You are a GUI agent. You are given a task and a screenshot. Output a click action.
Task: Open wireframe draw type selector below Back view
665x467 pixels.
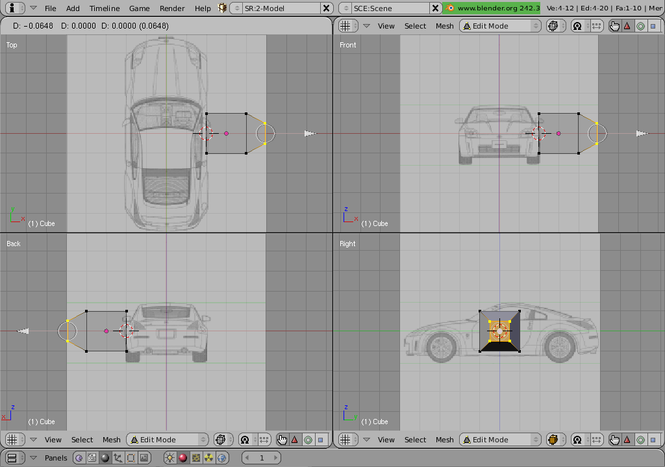pyautogui.click(x=223, y=440)
